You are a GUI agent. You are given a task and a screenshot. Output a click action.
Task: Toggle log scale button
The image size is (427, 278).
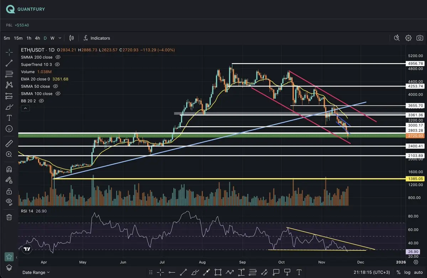(408, 272)
